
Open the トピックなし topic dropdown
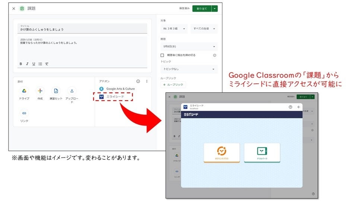(x=189, y=69)
